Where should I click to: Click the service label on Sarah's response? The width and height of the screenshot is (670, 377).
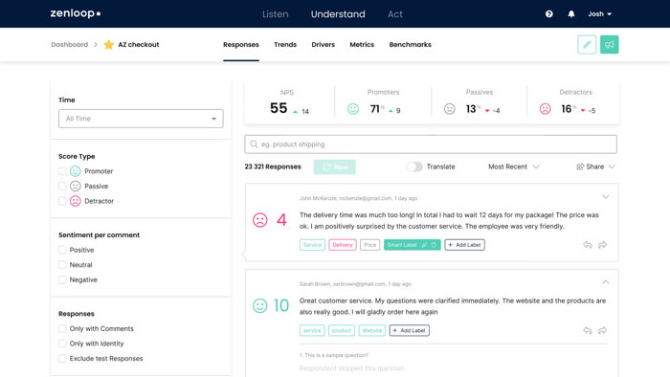click(312, 330)
